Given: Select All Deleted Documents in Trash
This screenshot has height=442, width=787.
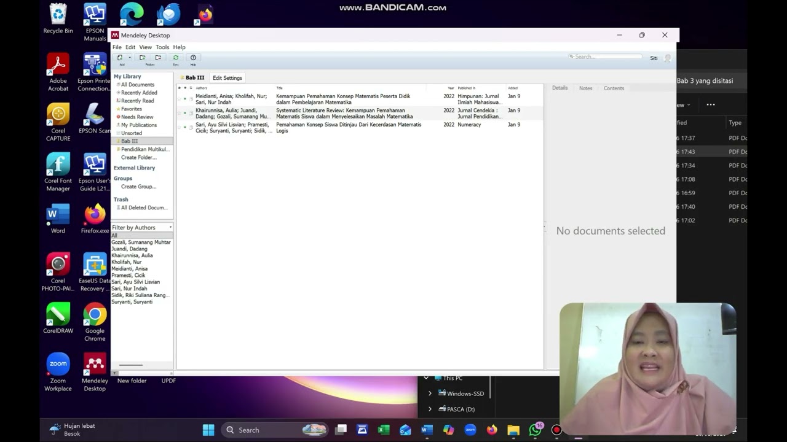Looking at the screenshot, I should (x=144, y=207).
